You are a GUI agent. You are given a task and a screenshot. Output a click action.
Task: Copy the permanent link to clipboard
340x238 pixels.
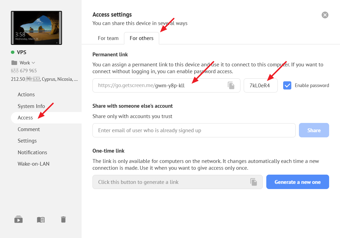[x=231, y=85]
